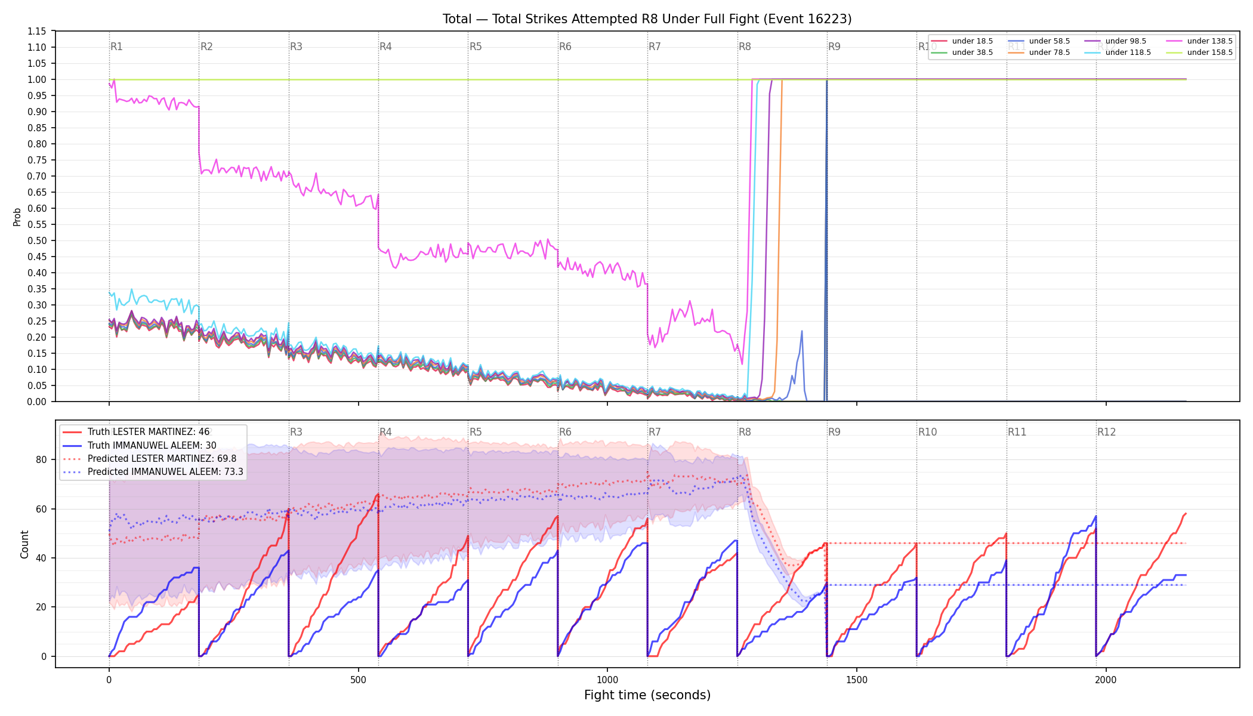Click the 500 tick on the fight time axis

click(358, 680)
